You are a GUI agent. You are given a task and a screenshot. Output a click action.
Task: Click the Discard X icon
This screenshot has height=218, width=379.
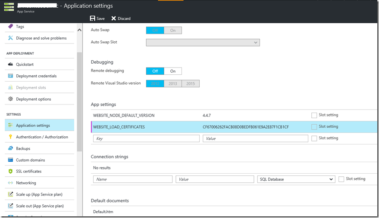pos(114,18)
